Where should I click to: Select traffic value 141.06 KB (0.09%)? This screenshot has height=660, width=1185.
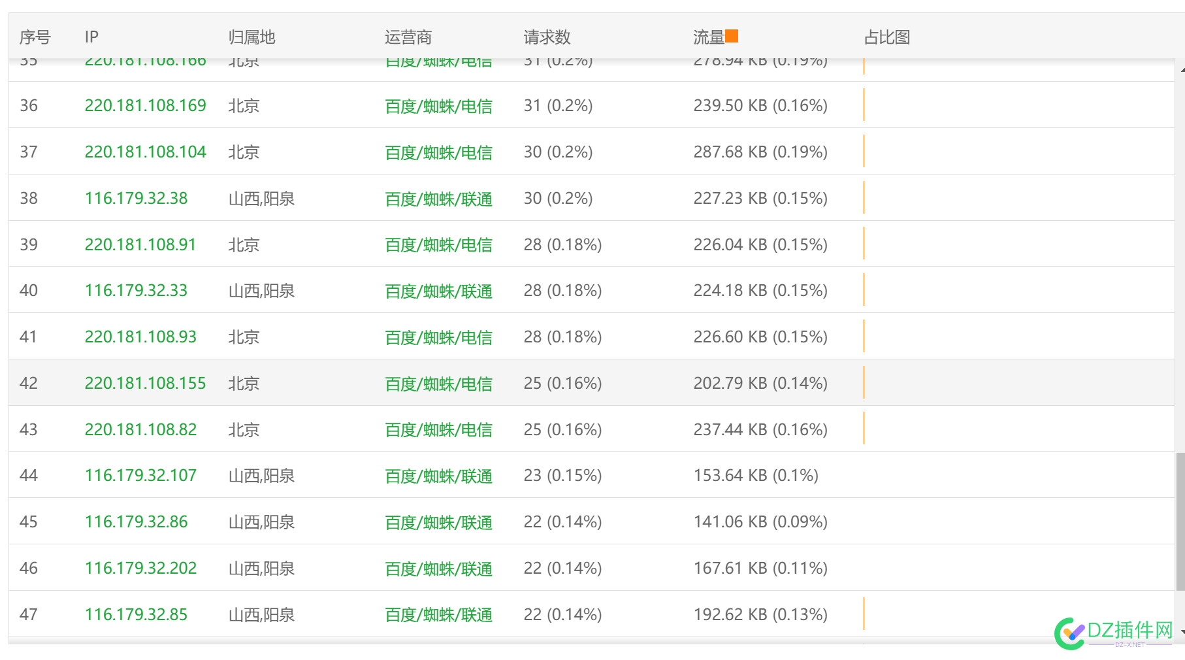point(760,521)
